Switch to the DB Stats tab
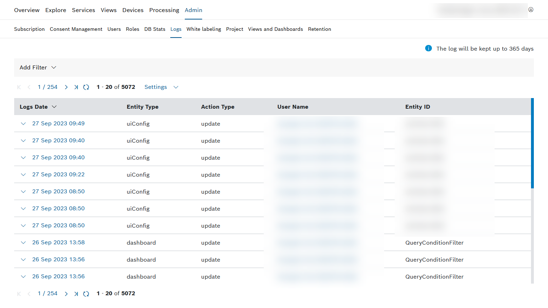This screenshot has width=548, height=308. point(155,29)
